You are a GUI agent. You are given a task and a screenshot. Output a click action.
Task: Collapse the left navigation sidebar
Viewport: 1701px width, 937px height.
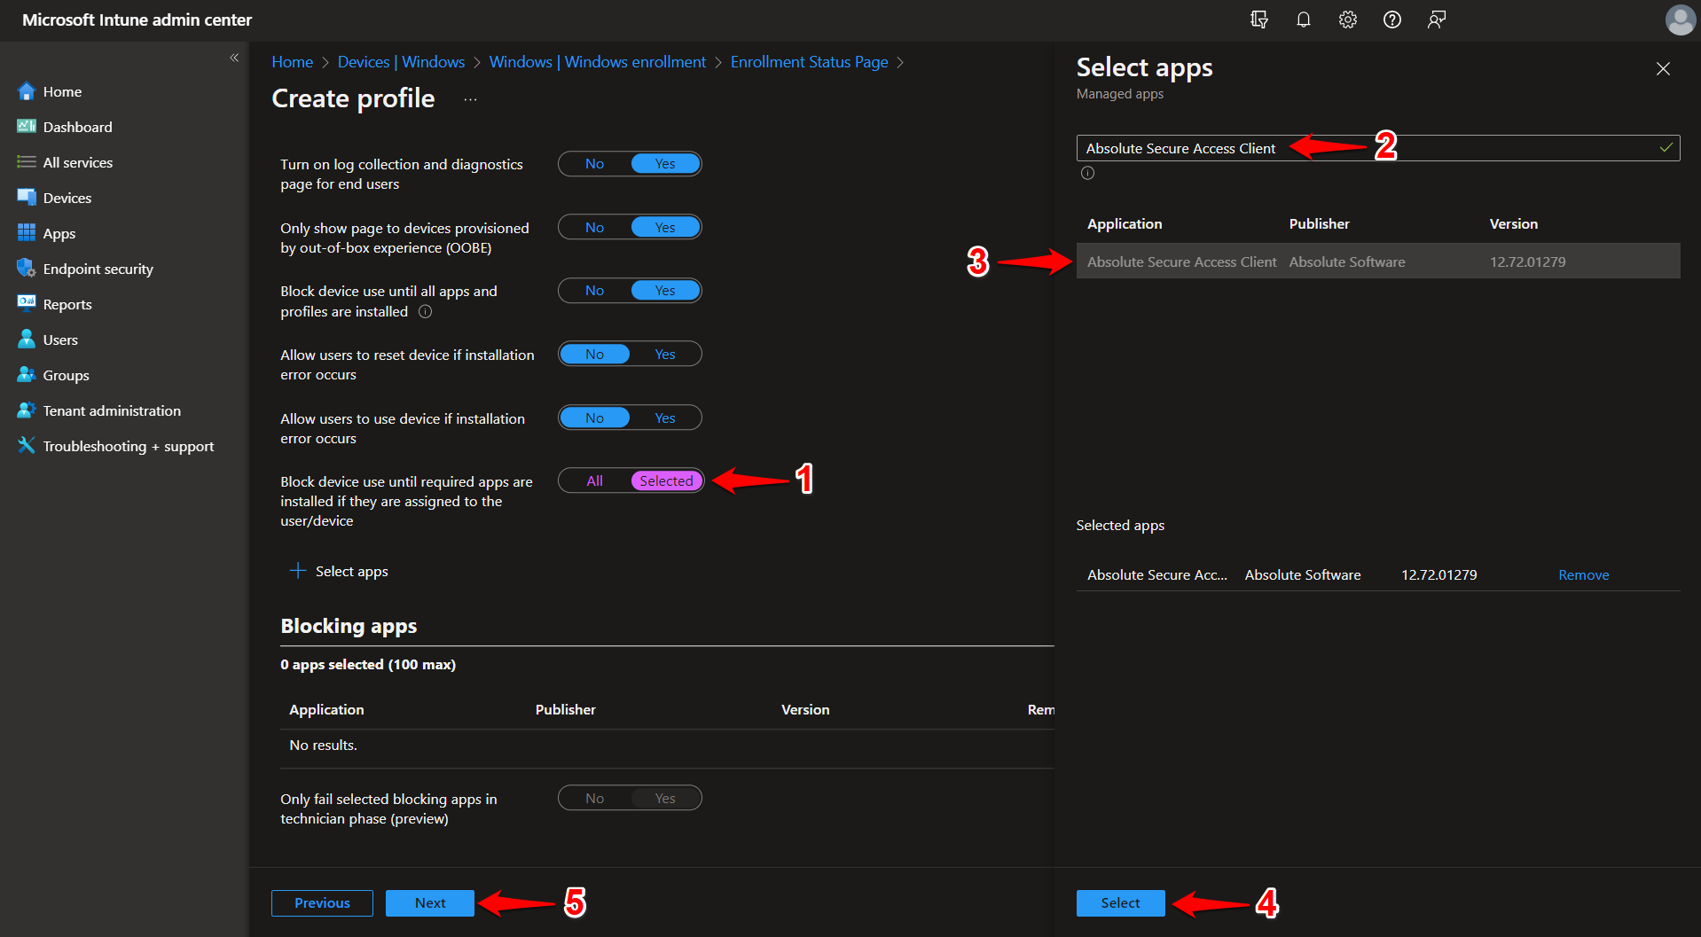click(x=234, y=57)
